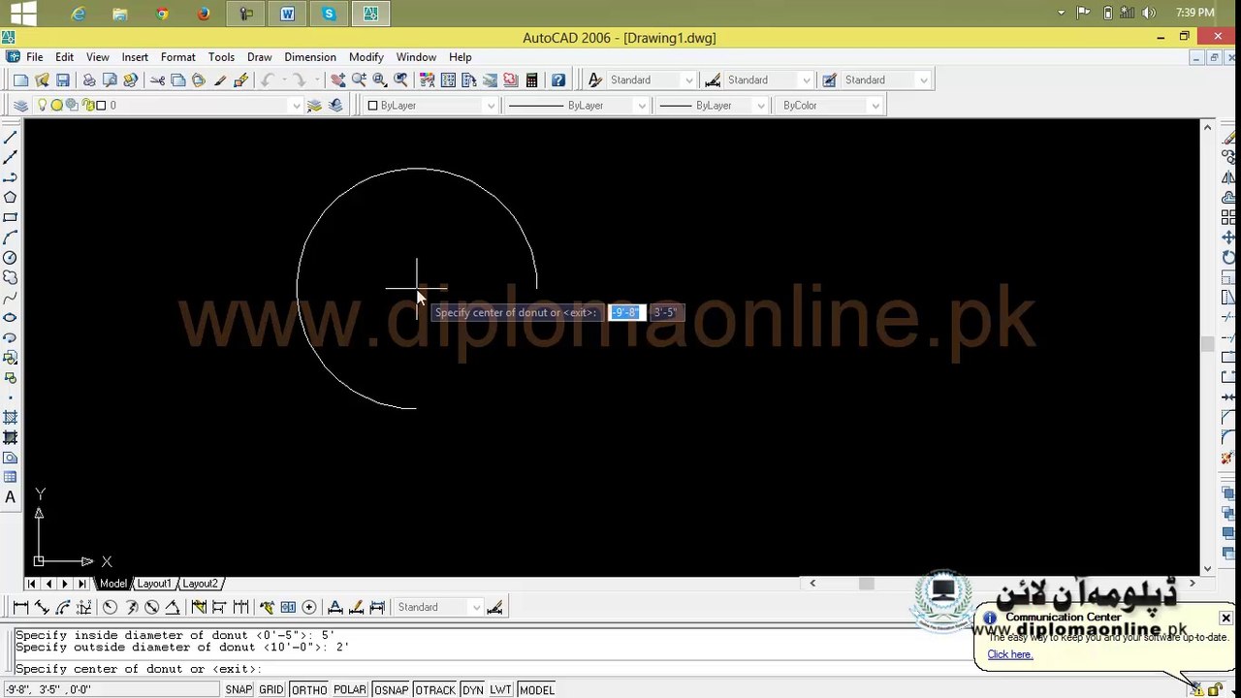Open the Help question mark icon
Image resolution: width=1241 pixels, height=698 pixels.
pyautogui.click(x=558, y=80)
